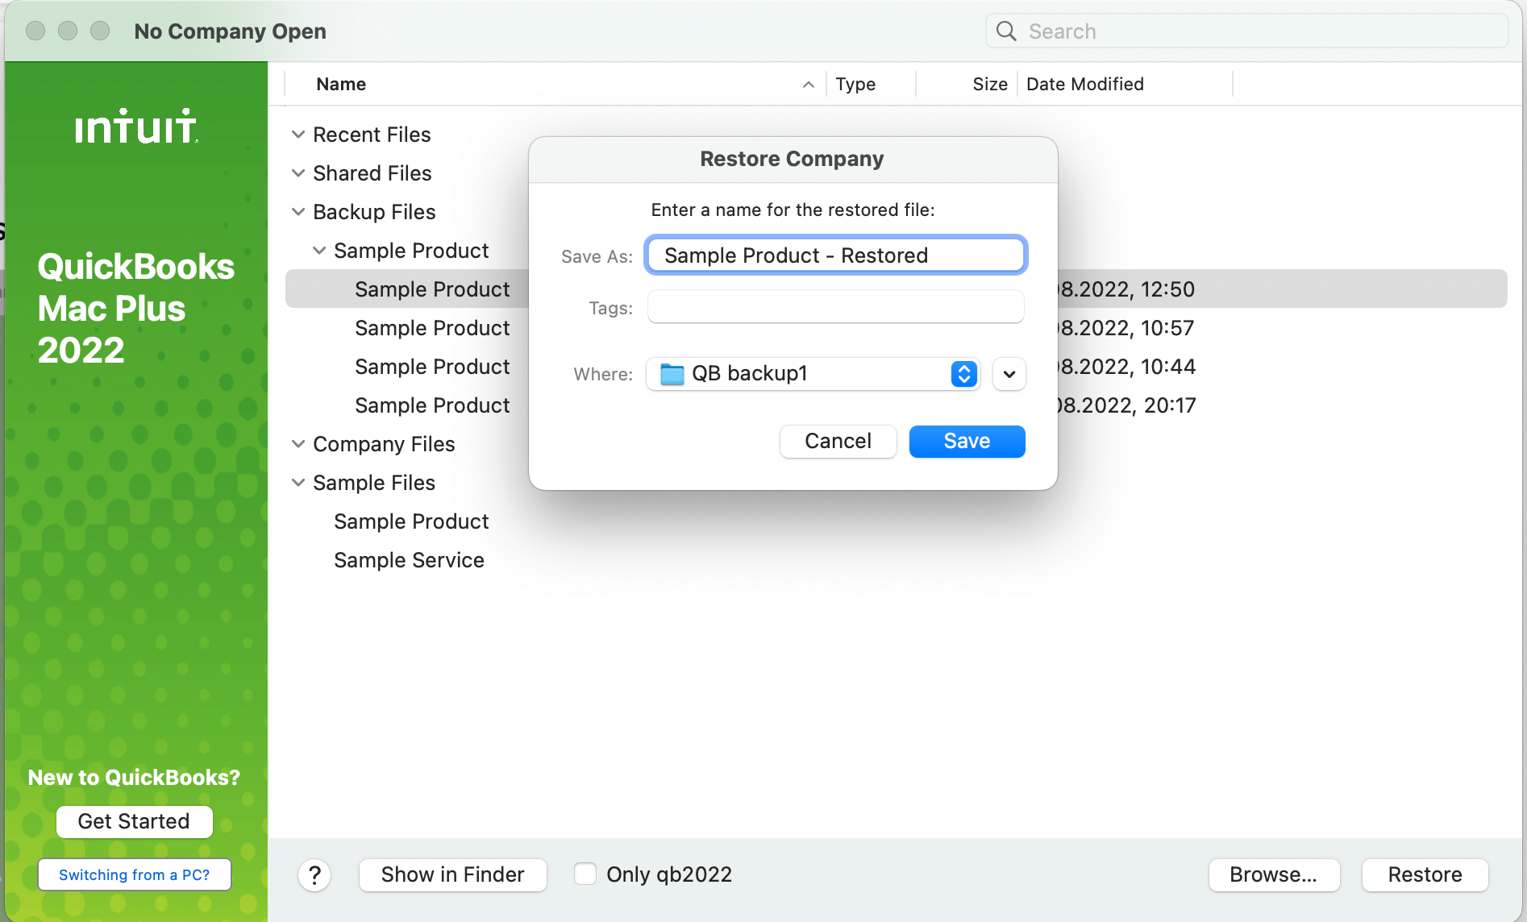Click the search magnifying glass icon
The image size is (1527, 922).
(1005, 31)
